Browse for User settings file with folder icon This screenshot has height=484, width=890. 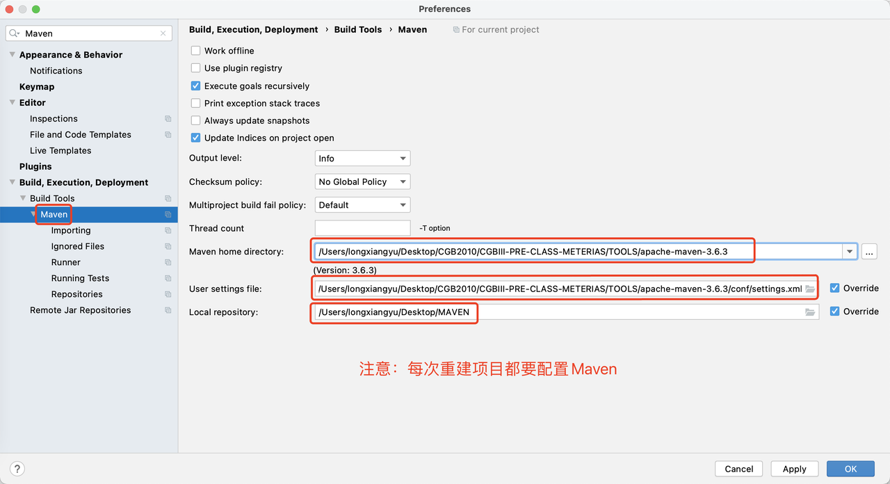pos(810,289)
